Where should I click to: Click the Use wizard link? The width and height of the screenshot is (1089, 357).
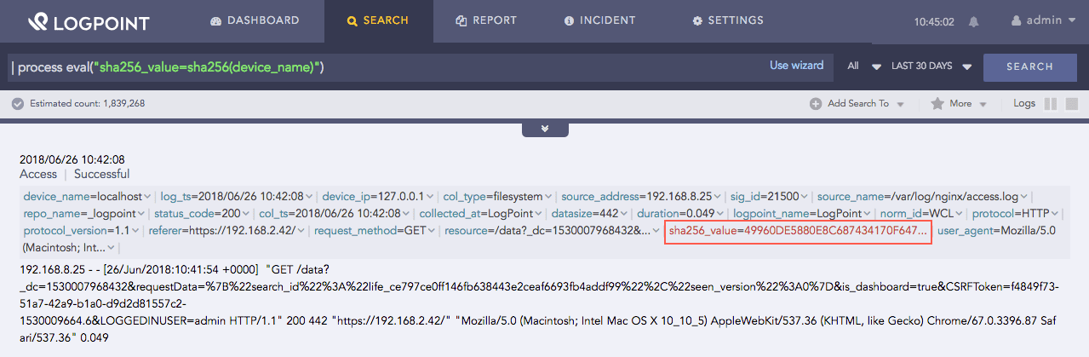[x=796, y=66]
